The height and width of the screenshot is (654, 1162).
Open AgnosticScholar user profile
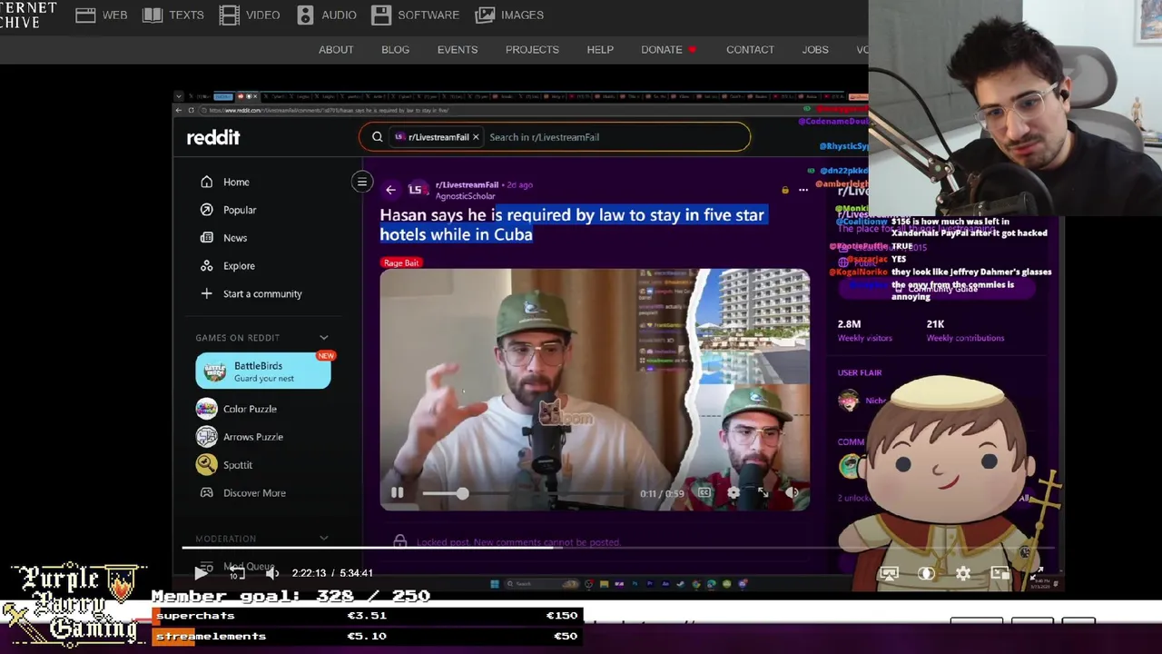[x=466, y=196]
